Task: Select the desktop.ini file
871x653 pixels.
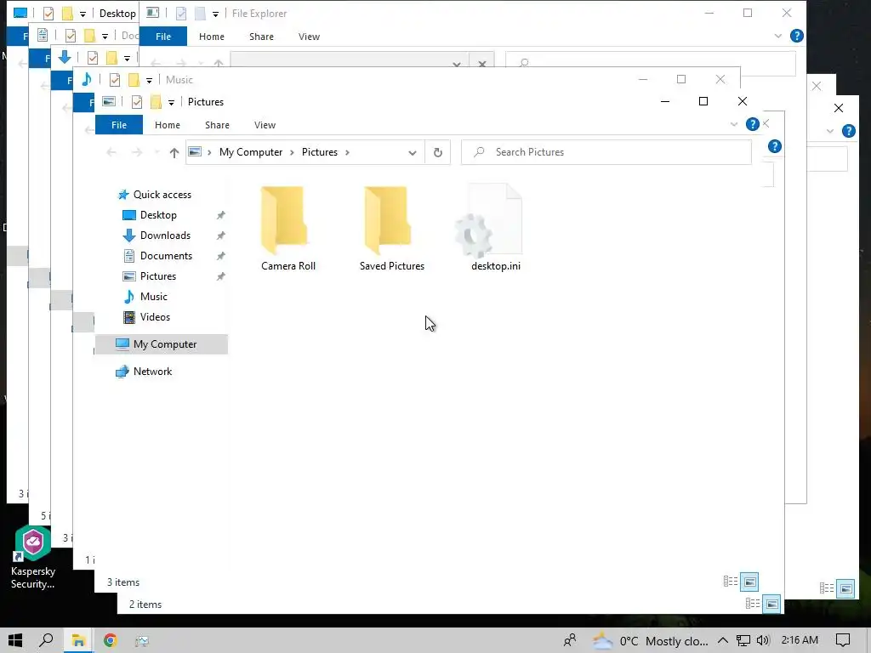Action: pos(496,229)
